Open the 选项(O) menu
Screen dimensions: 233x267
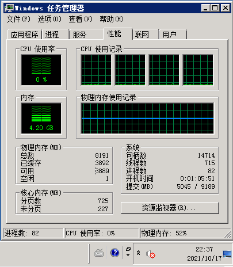[49, 19]
